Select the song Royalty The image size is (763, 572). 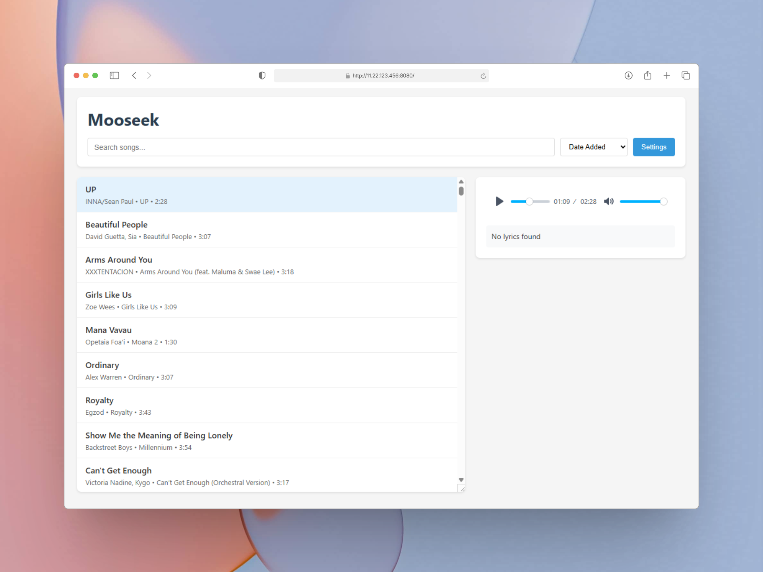pos(267,406)
